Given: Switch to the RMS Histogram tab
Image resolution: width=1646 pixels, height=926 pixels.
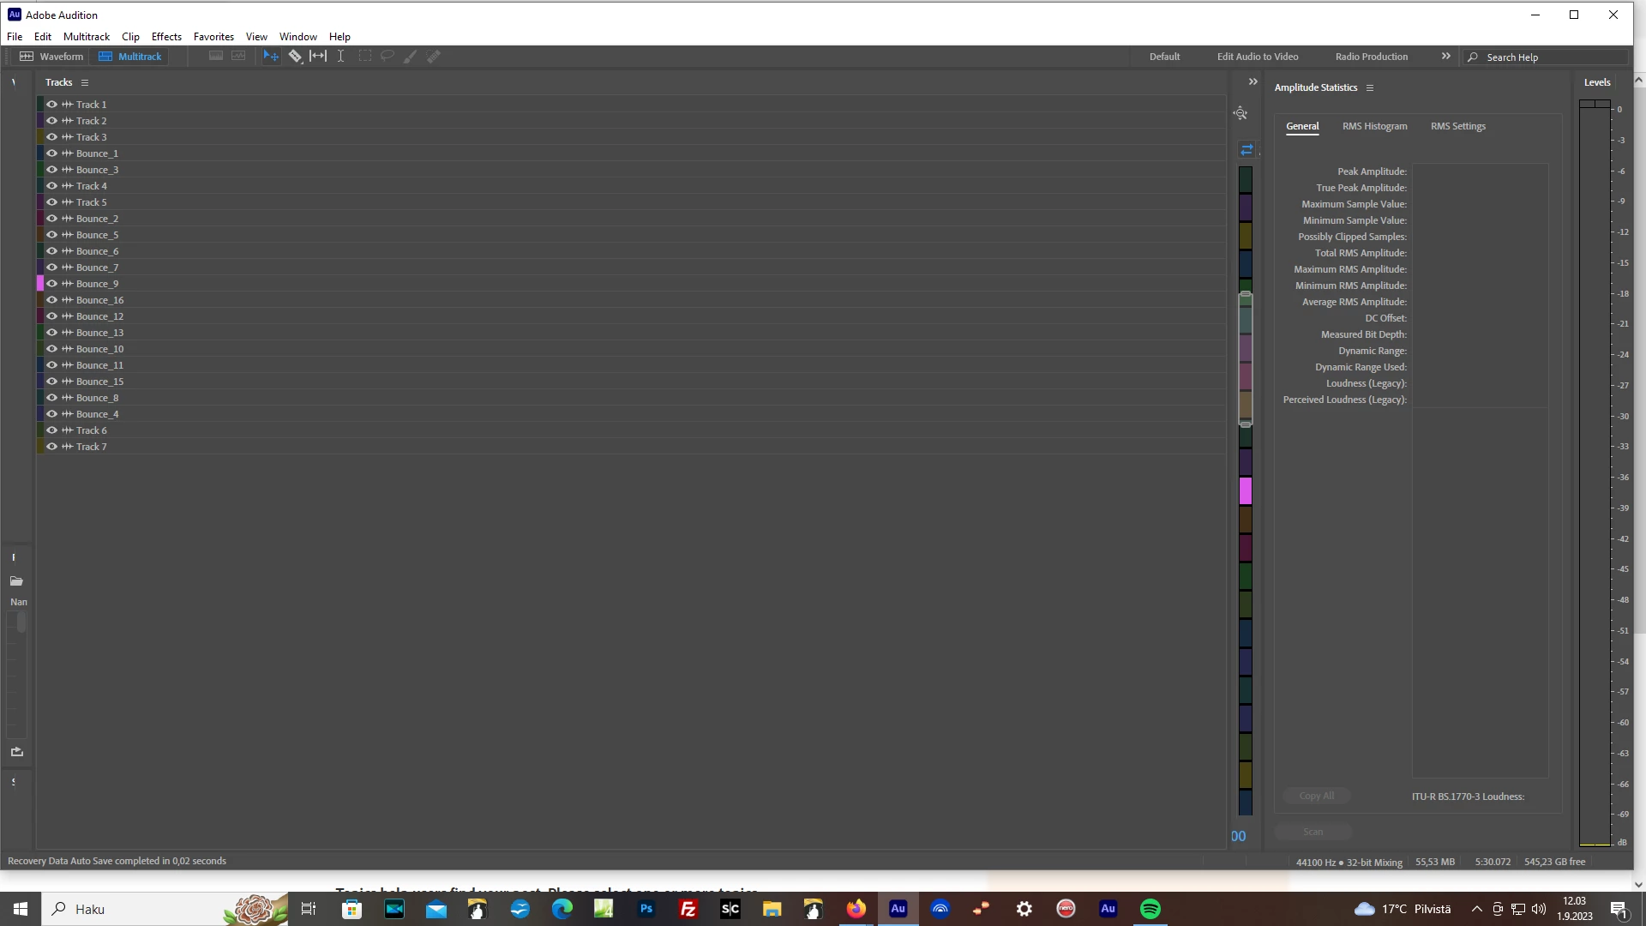Looking at the screenshot, I should [1374, 126].
